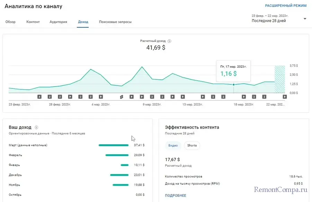
Task: Select the Видео filter chip
Action: [173, 146]
